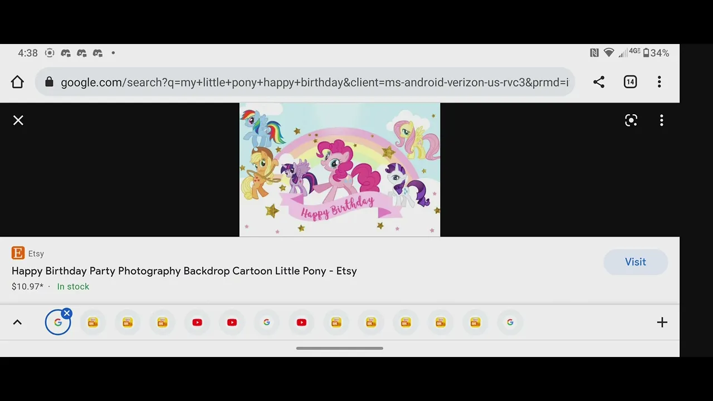Activate Google Lens search on image

tap(631, 120)
